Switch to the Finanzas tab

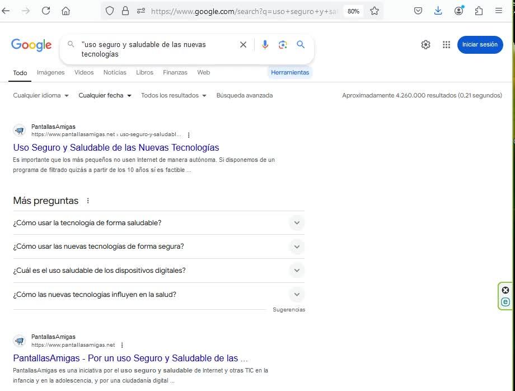pos(175,72)
